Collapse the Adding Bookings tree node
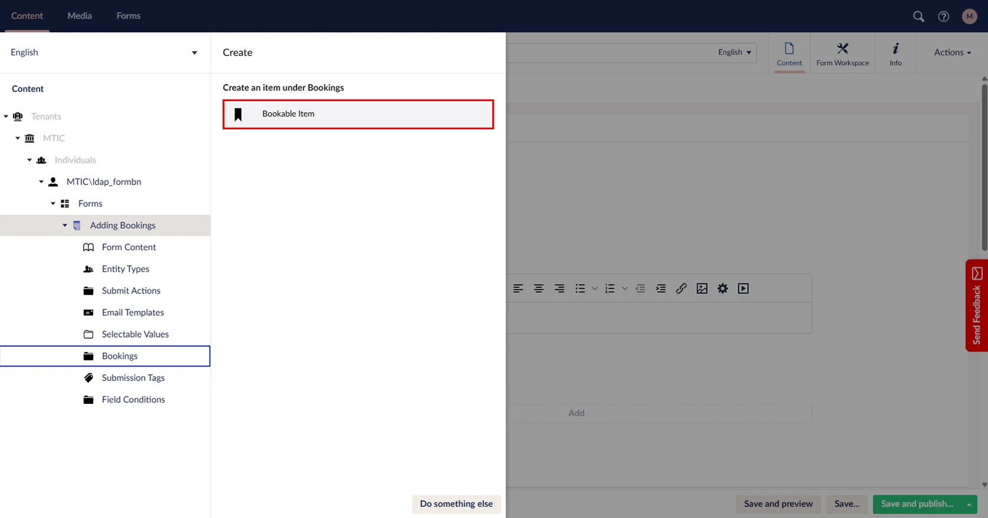The width and height of the screenshot is (988, 518). [x=65, y=225]
